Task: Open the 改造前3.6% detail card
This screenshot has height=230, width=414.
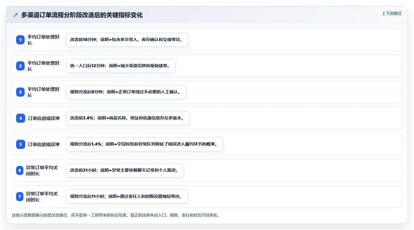Action: point(128,118)
